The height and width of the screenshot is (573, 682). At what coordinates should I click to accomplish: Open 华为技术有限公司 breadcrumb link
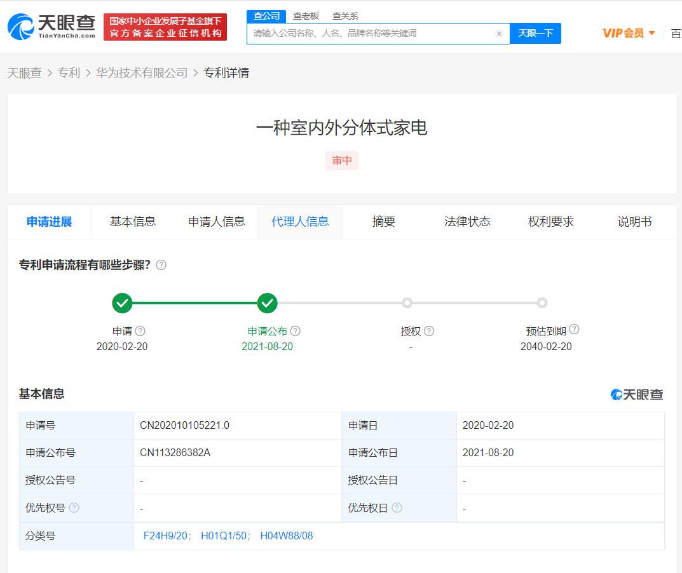click(x=142, y=73)
